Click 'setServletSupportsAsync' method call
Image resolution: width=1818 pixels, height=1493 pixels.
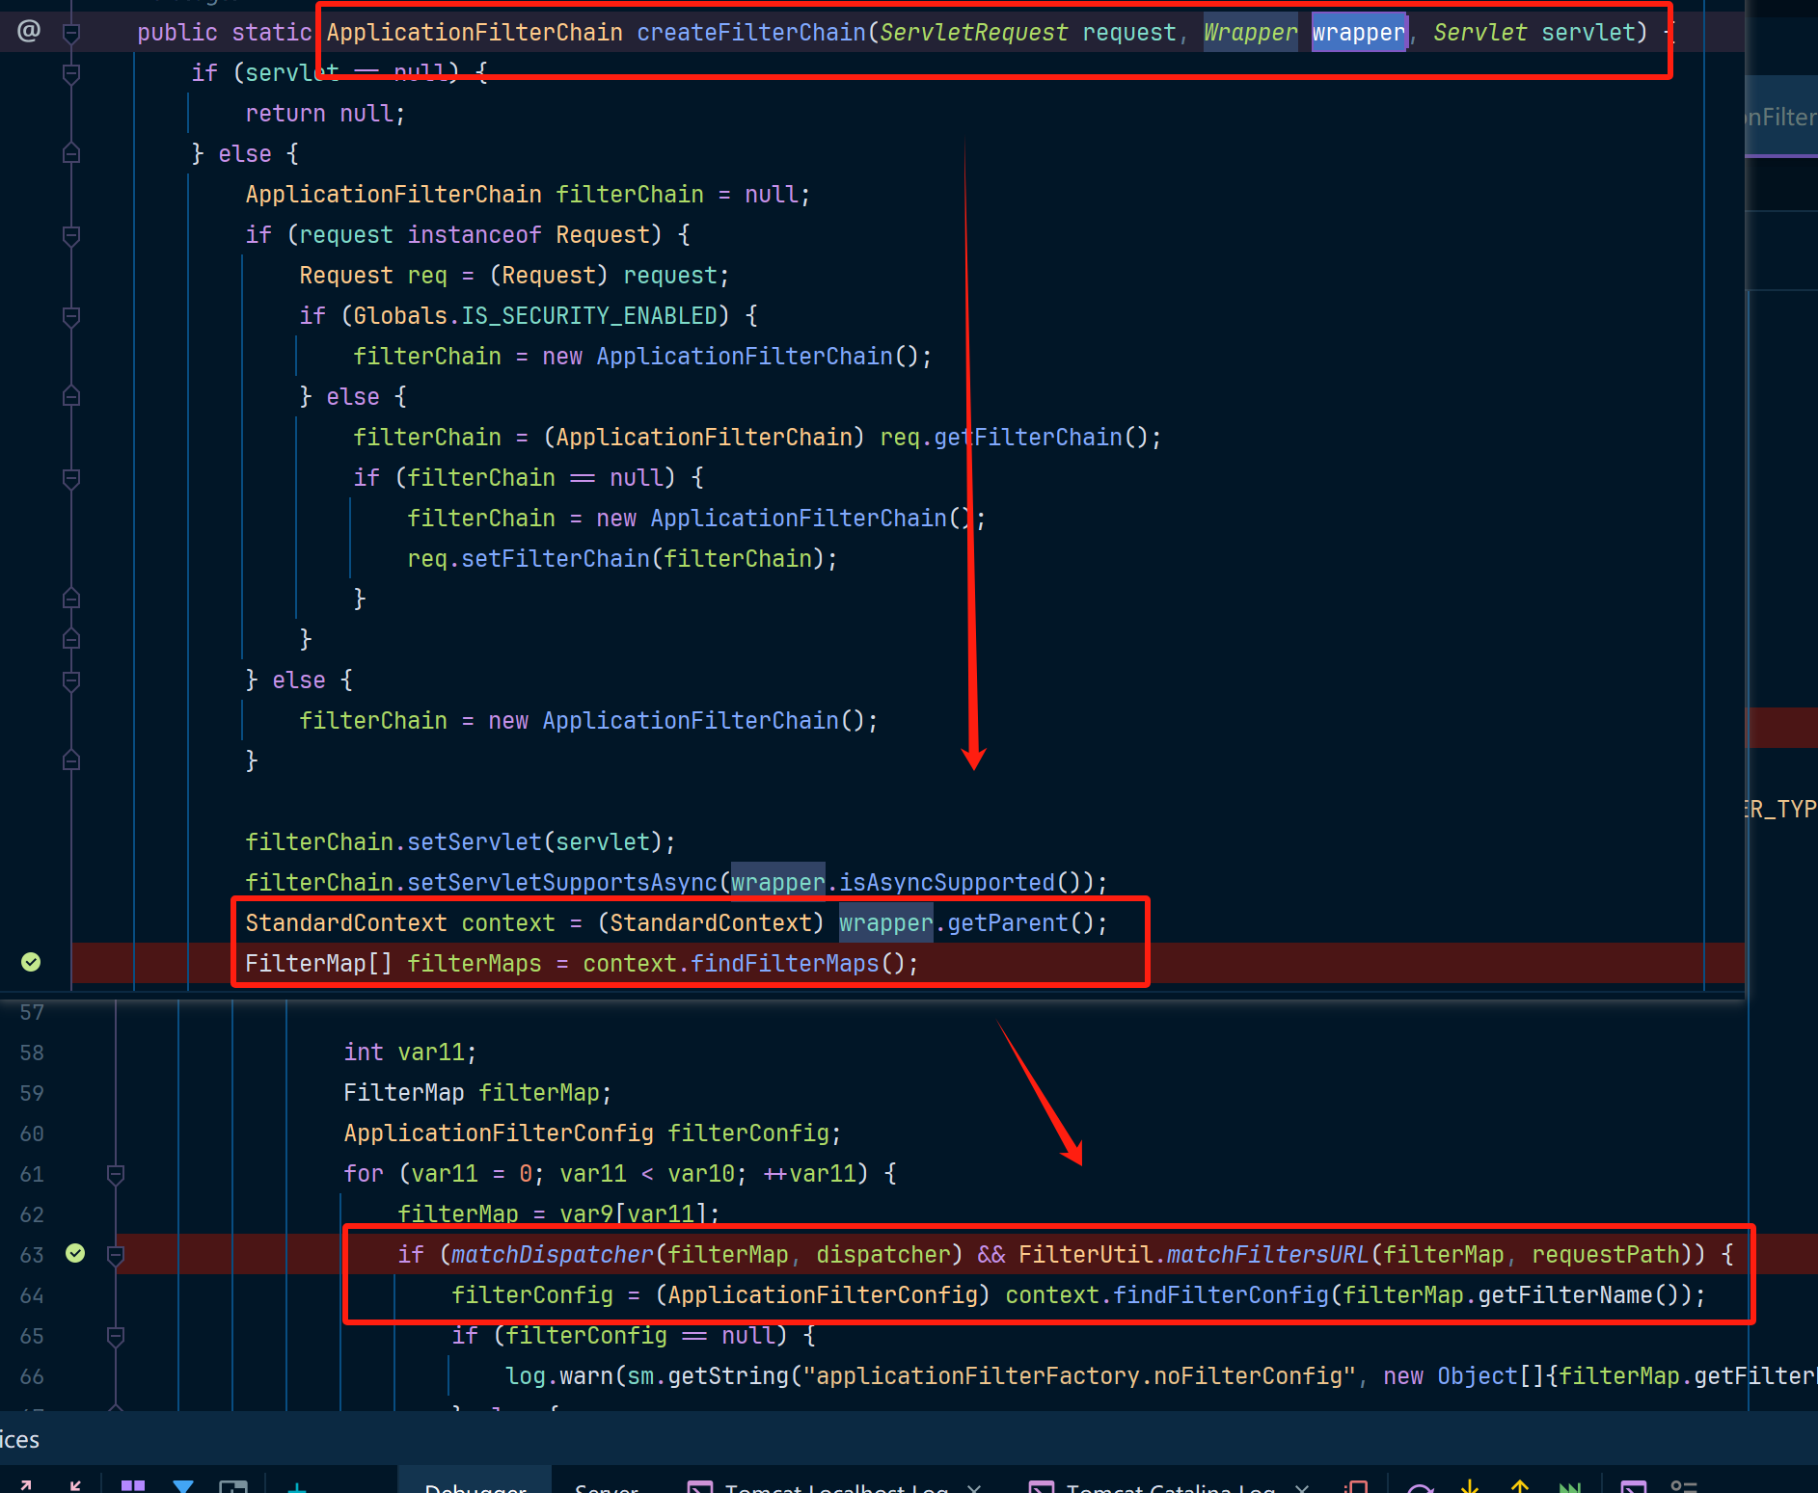[562, 882]
